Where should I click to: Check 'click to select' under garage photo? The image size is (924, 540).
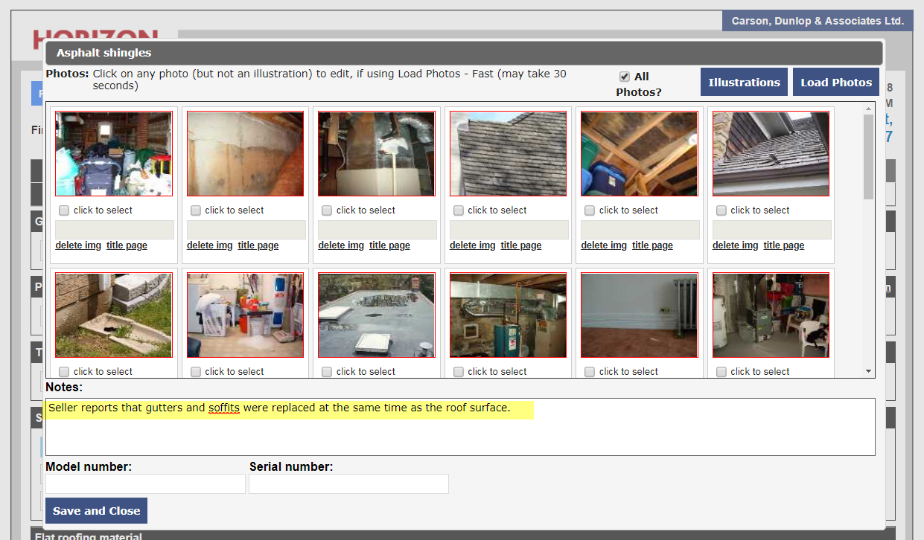click(x=64, y=210)
